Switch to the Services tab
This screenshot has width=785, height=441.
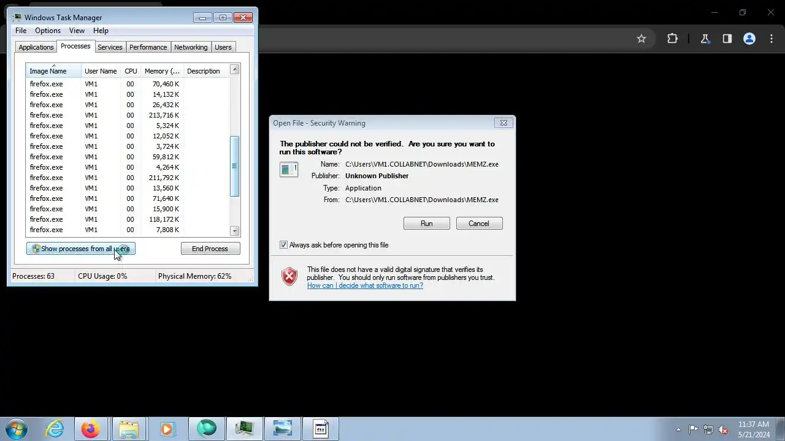[110, 47]
